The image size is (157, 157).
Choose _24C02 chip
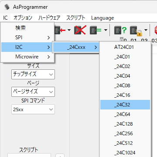click(125, 66)
